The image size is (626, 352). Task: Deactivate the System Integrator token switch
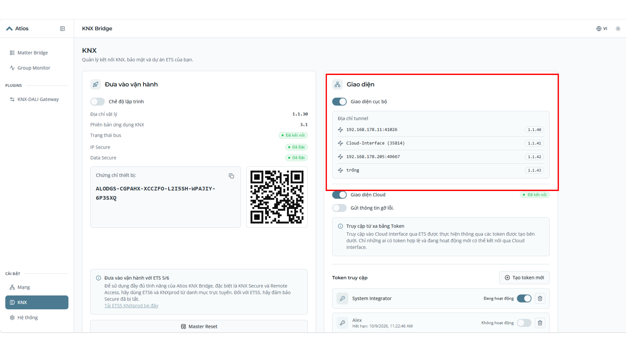point(524,298)
